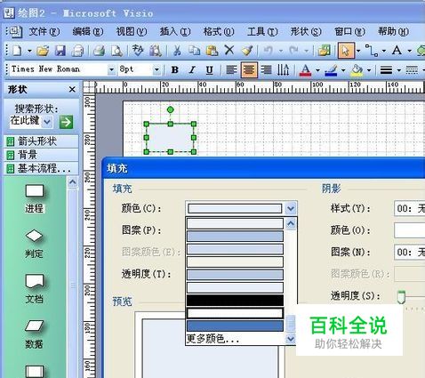This screenshot has height=378, width=425.
Task: Open the Times New Roman font dropdown
Action: [x=111, y=70]
